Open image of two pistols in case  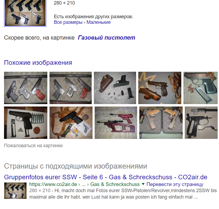click(x=161, y=123)
